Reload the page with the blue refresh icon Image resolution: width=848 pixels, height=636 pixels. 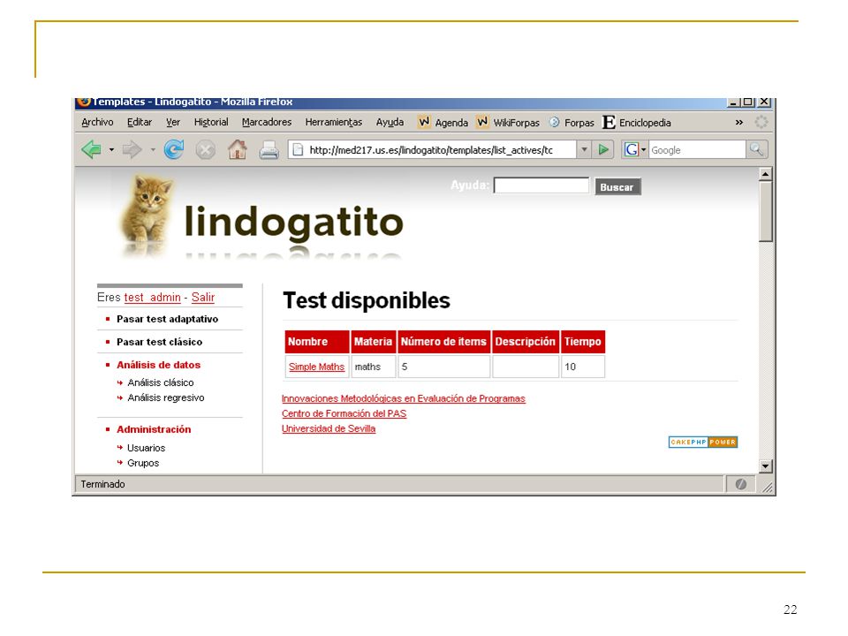tap(174, 149)
